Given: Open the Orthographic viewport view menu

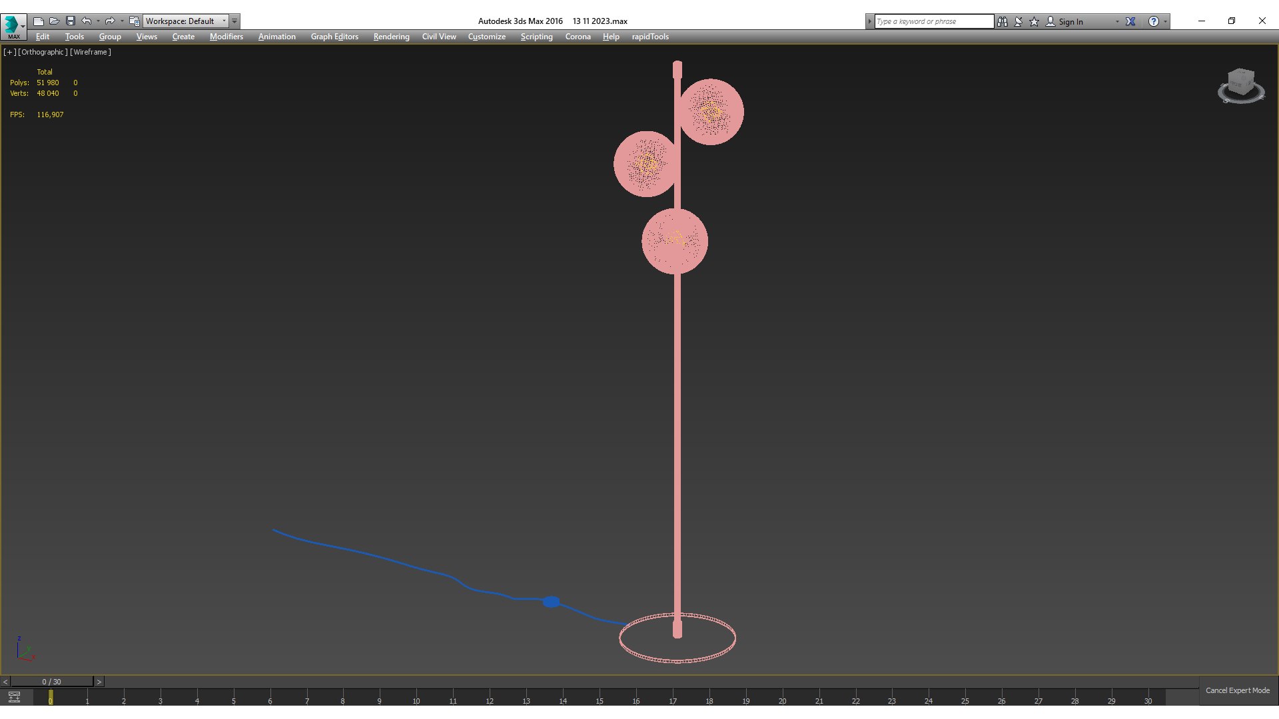Looking at the screenshot, I should click(x=43, y=52).
